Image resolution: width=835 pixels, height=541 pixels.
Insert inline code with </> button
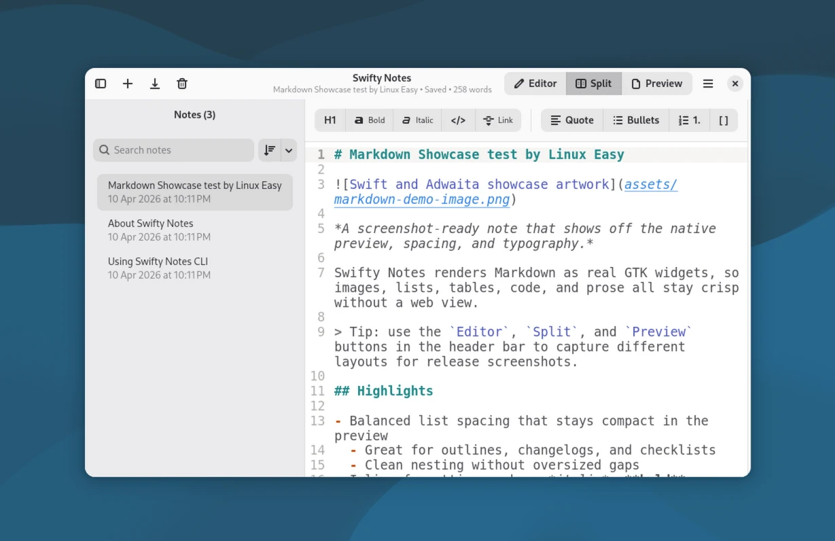[459, 120]
